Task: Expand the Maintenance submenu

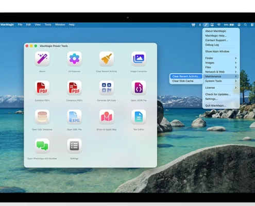Action: [x=221, y=76]
